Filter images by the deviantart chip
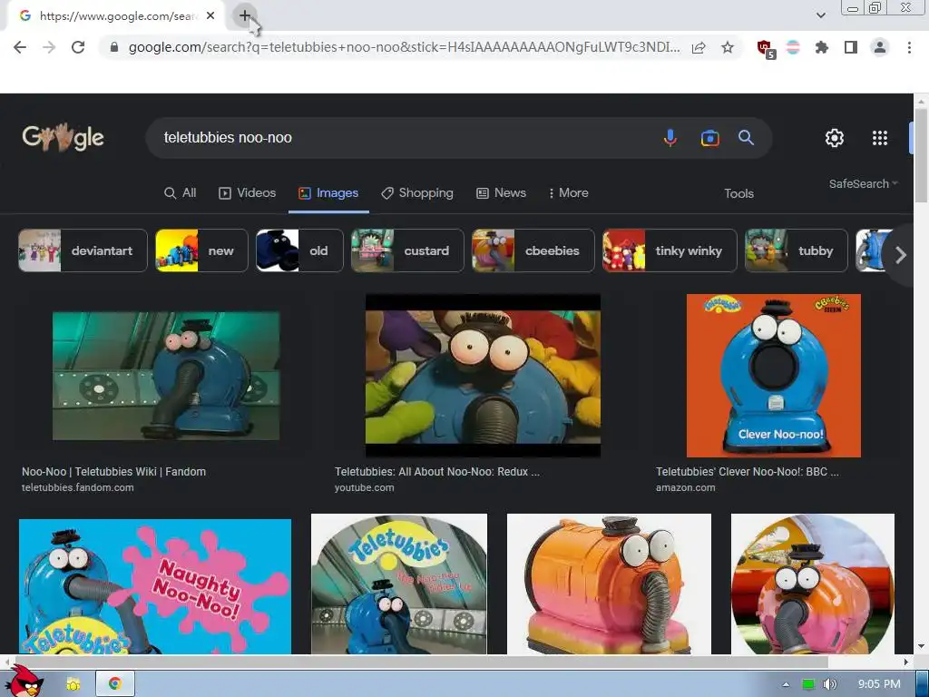929x697 pixels. click(x=83, y=250)
